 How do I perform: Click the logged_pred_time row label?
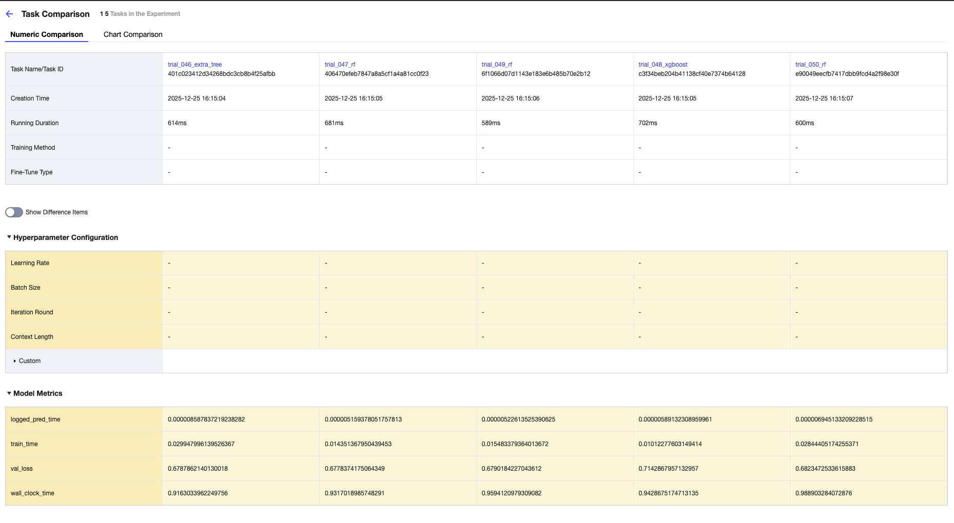coord(35,419)
